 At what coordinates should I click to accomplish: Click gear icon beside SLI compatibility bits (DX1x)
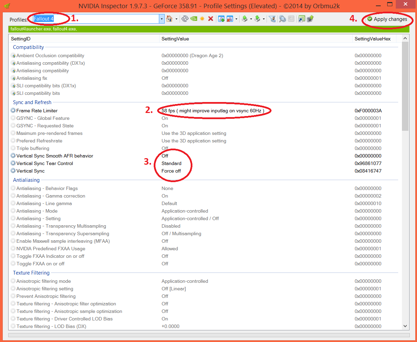(x=13, y=86)
